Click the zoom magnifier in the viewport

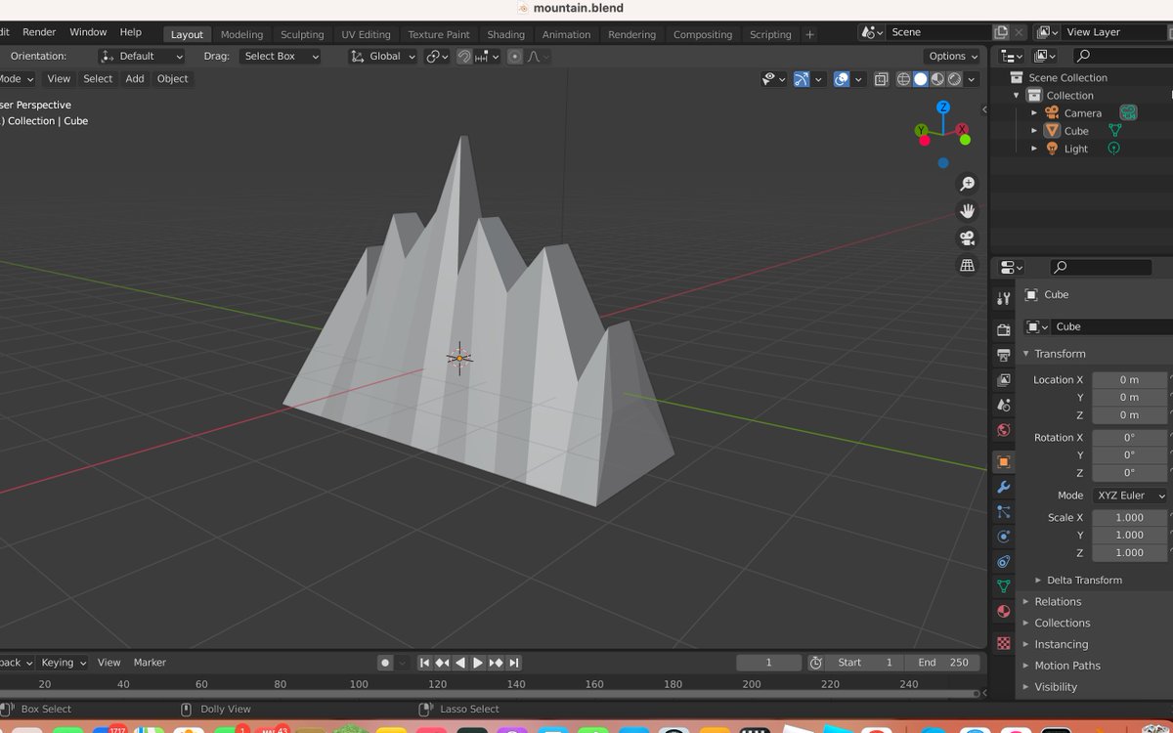[967, 184]
